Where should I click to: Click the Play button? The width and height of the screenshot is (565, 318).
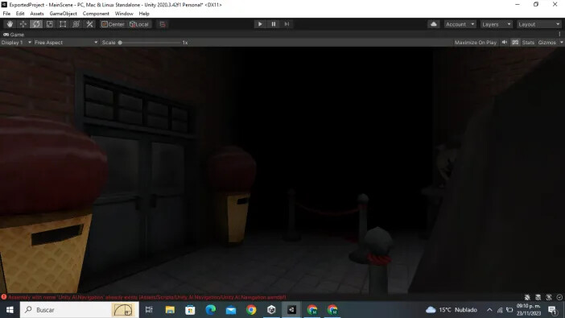pos(260,24)
